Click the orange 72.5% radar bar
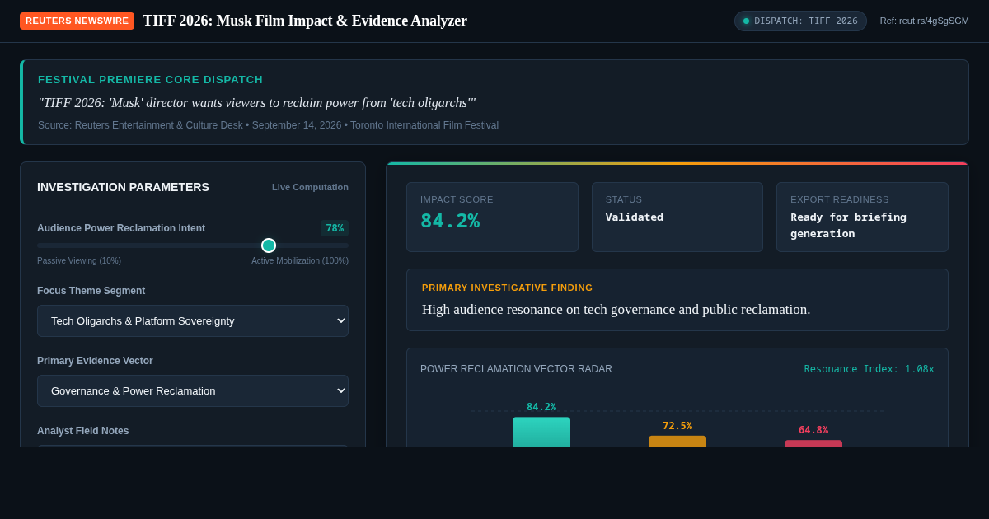 (x=677, y=442)
